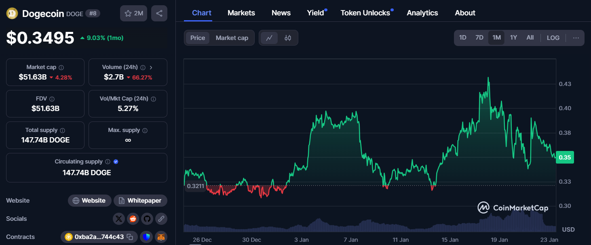
Task: Click the DOGE ticker symbol label
Action: (x=75, y=14)
